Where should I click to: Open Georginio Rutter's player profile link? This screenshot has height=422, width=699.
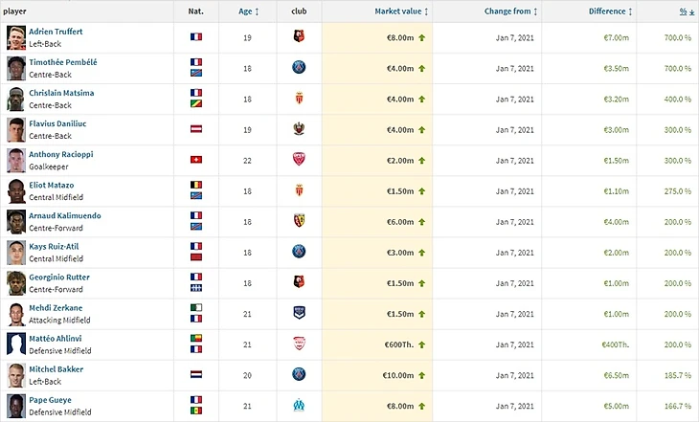coord(59,277)
